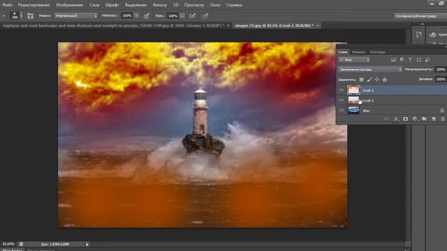Add a layer style with fx icon
Image resolution: width=447 pixels, height=251 pixels.
(x=396, y=119)
